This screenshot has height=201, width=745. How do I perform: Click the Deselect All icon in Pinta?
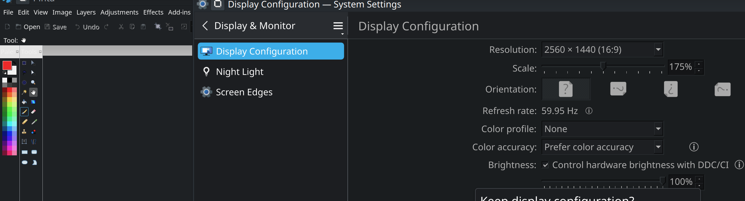[169, 27]
